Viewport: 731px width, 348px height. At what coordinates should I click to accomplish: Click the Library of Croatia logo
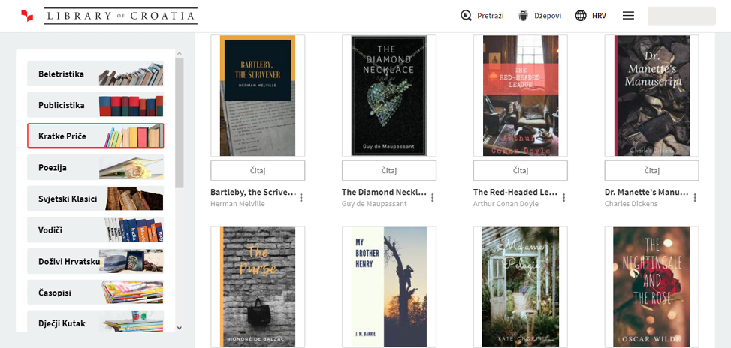click(x=109, y=16)
